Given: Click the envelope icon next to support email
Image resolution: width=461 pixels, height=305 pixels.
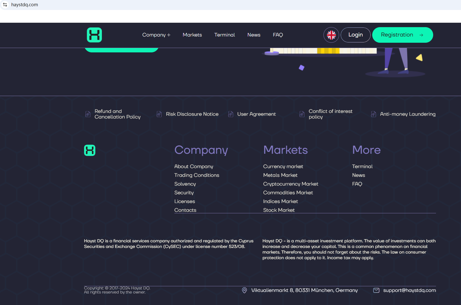Looking at the screenshot, I should (x=376, y=290).
